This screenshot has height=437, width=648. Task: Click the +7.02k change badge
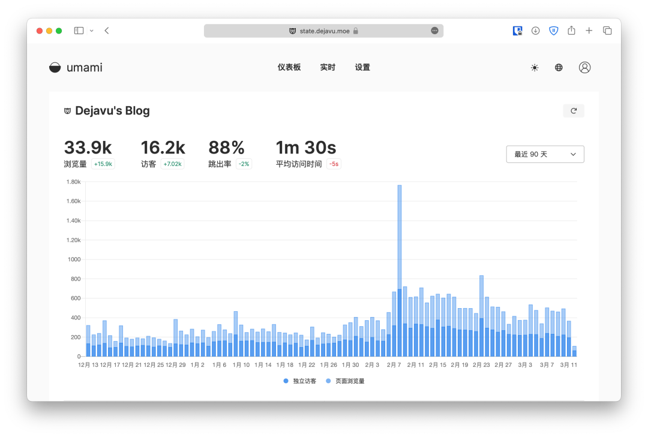point(172,164)
